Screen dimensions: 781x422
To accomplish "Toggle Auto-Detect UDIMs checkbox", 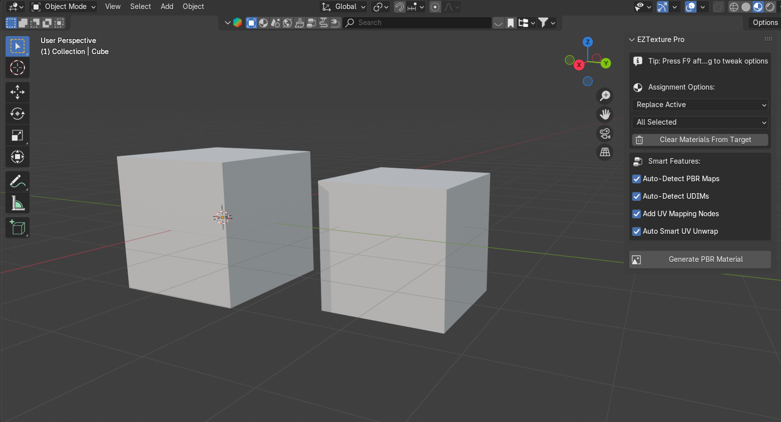I will (637, 196).
